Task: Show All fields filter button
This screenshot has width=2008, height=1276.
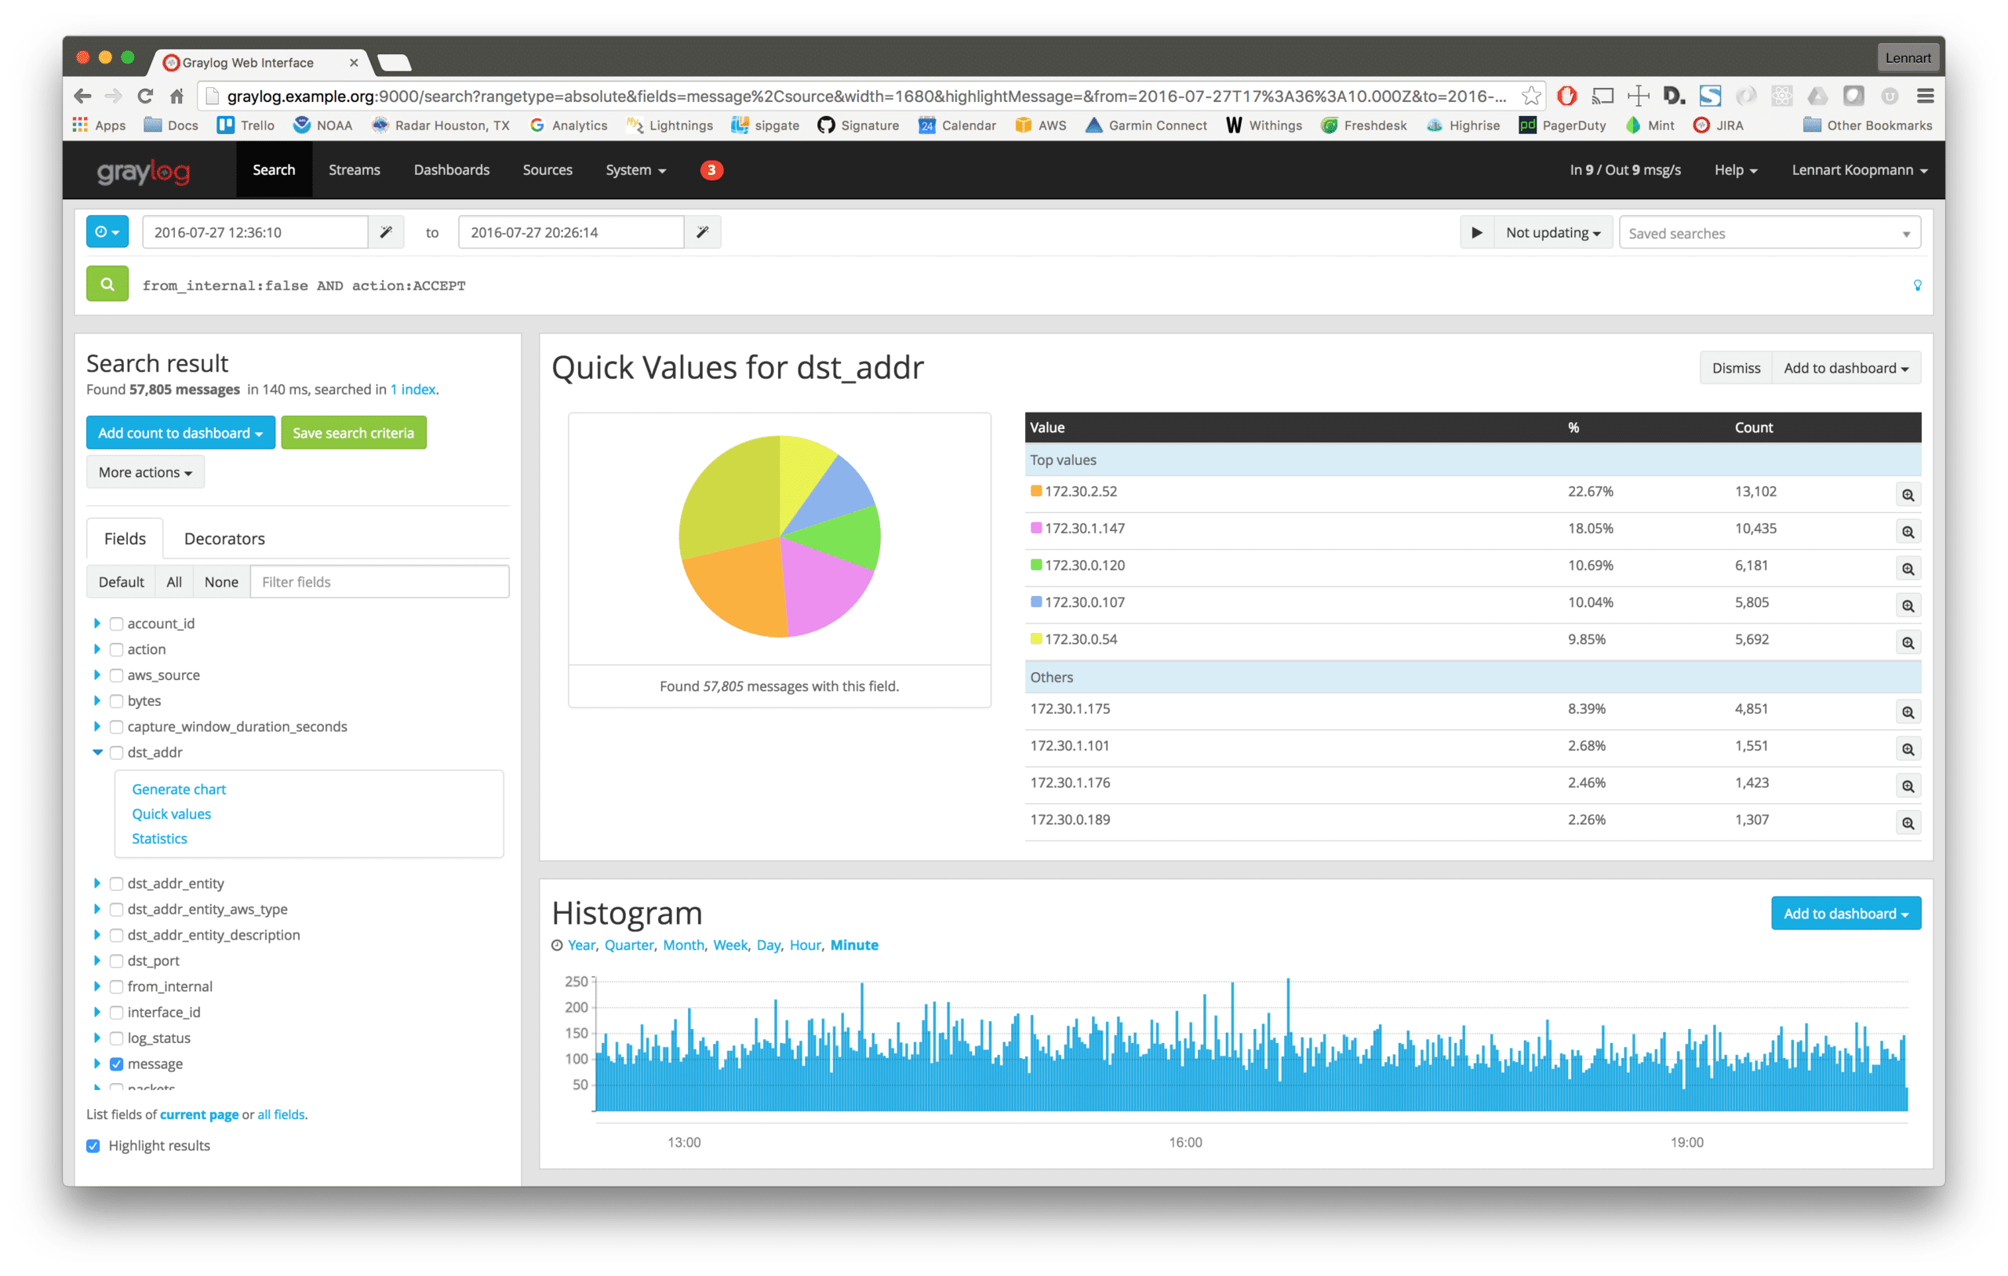Action: (x=173, y=582)
